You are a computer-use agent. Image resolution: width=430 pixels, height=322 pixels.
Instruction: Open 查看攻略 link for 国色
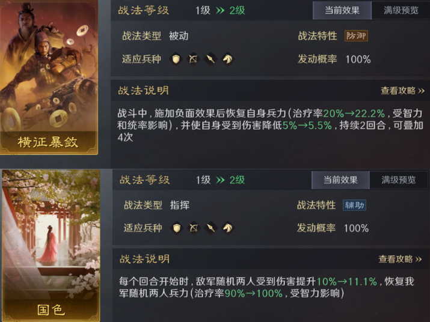tap(400, 259)
